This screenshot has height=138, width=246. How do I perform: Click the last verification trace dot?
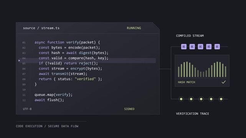[x=221, y=99]
